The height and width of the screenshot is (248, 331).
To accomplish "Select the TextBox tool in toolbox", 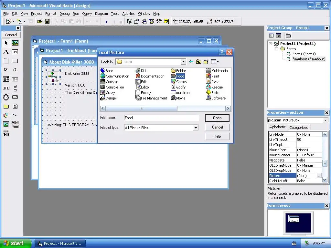I will click(15, 52).
